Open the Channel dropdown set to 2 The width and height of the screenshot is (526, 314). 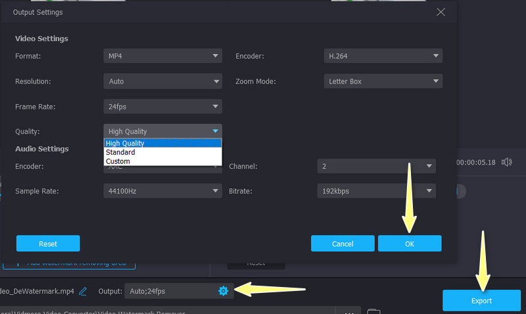tap(376, 167)
